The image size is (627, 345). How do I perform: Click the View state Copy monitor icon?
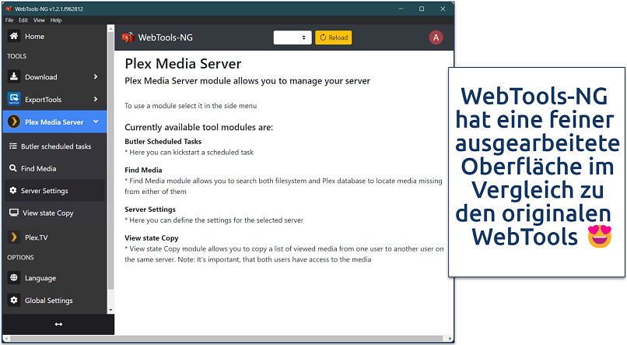[14, 213]
